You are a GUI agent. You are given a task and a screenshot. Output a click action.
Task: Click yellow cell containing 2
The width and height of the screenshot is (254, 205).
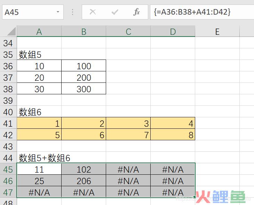pyautogui.click(x=84, y=124)
